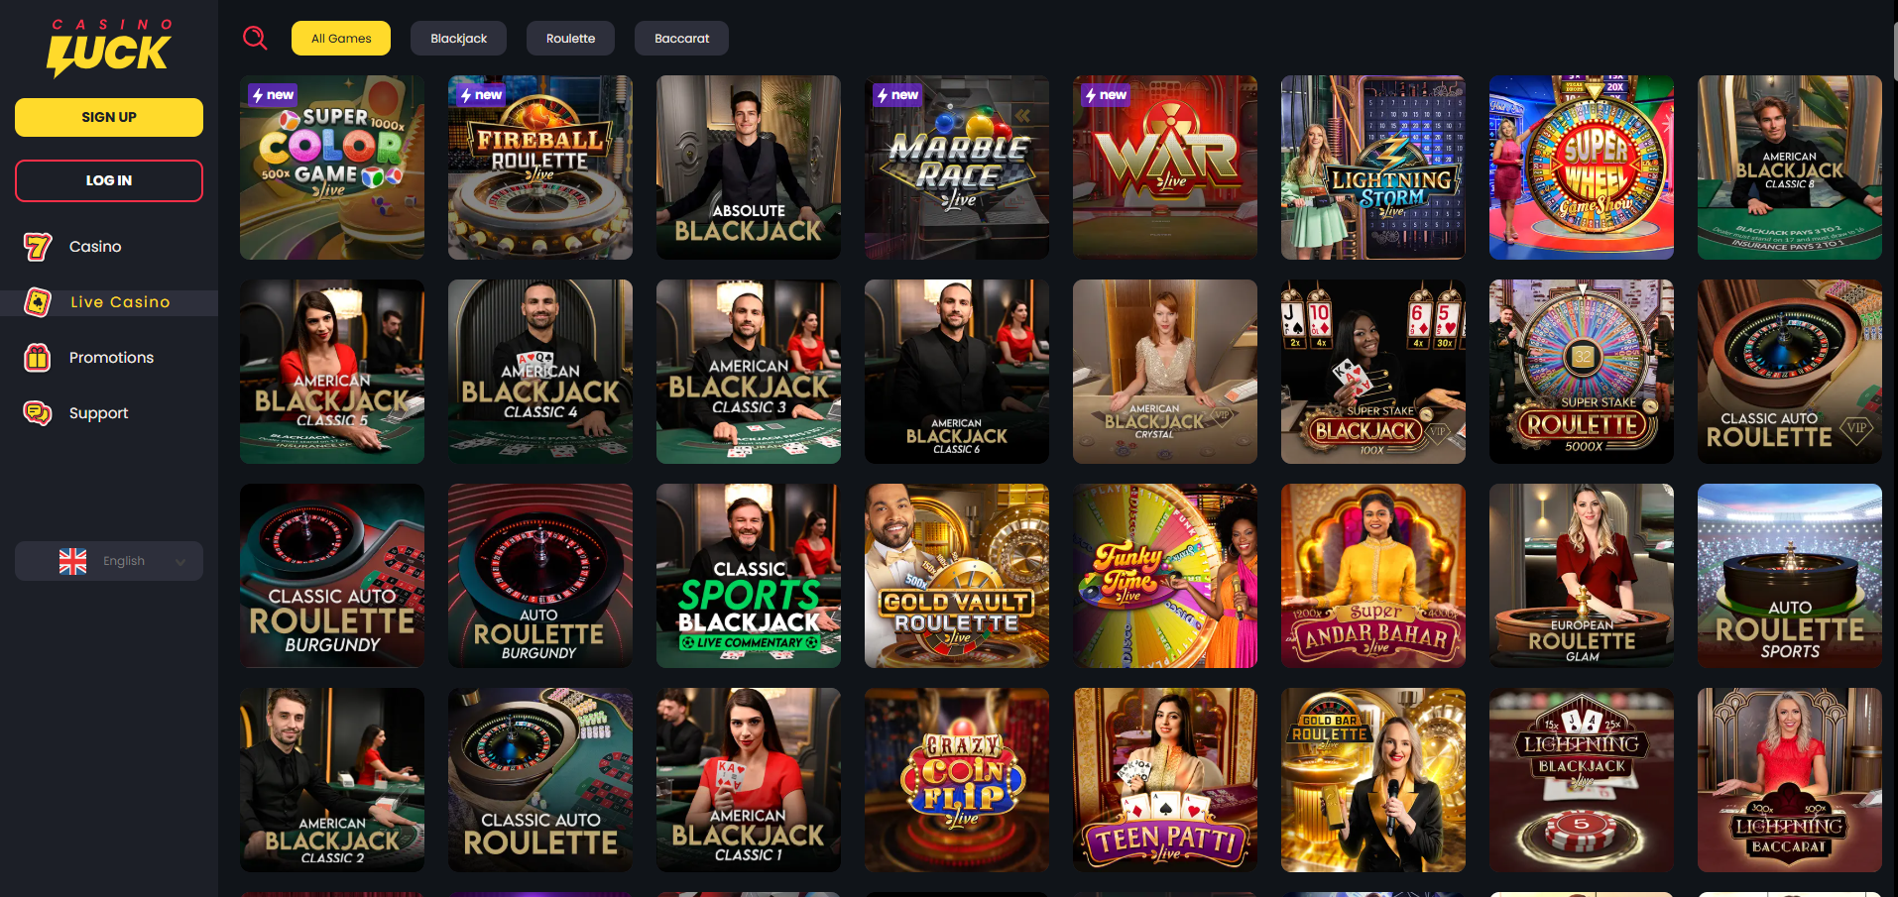
Task: Expand the English language dropdown
Action: coord(109,561)
